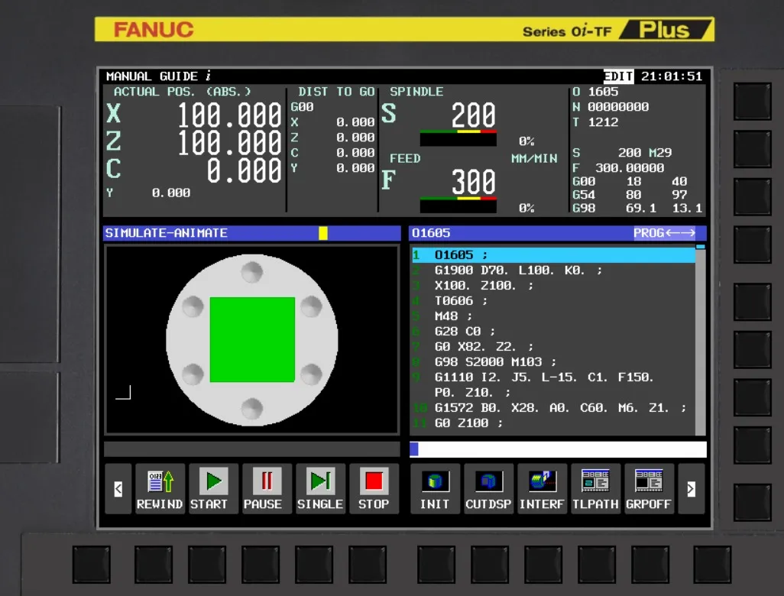
Task: Stop the simulation with STOP
Action: point(374,488)
